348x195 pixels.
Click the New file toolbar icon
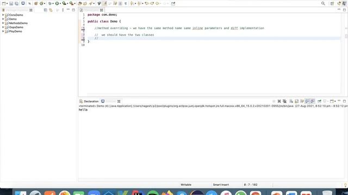click(x=4, y=3)
